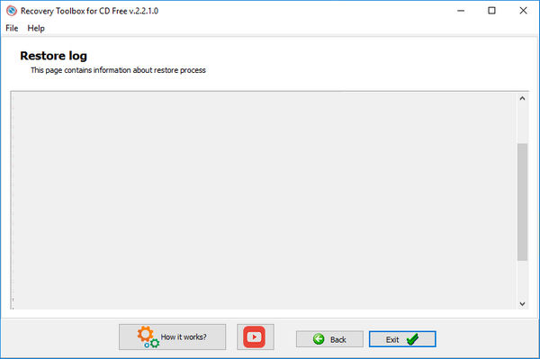Viewport: 540px width, 359px height.
Task: Go Back to the previous page
Action: point(329,339)
